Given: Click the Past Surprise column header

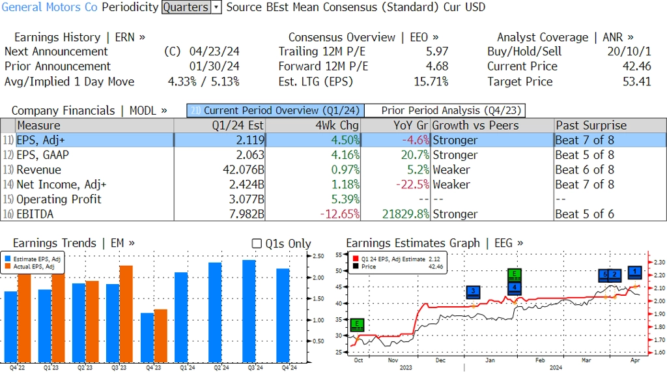Looking at the screenshot, I should click(610, 126).
